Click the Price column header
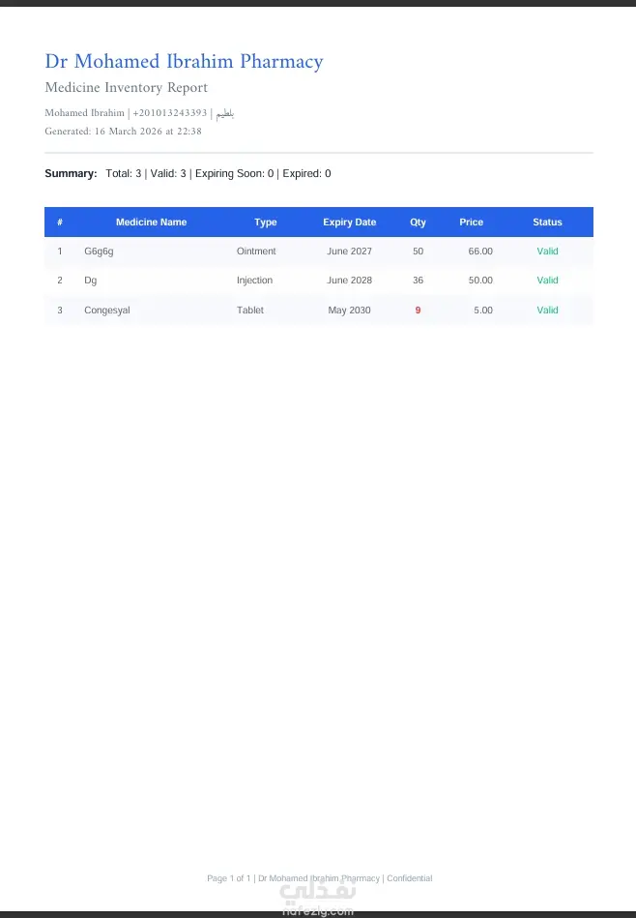636x918 pixels. pos(471,222)
